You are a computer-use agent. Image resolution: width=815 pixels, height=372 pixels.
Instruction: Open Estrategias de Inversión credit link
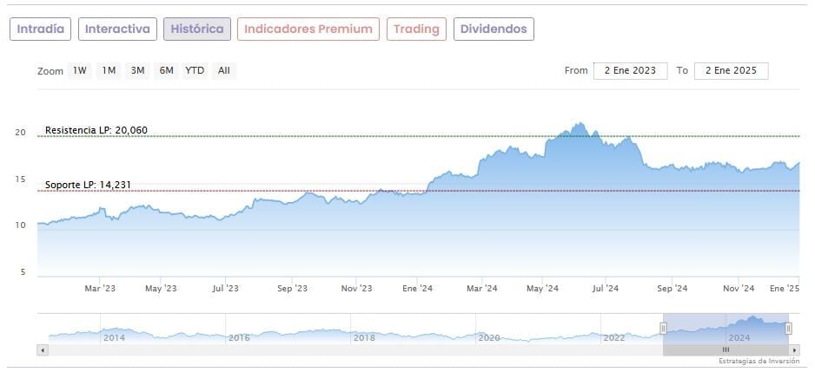tap(758, 361)
